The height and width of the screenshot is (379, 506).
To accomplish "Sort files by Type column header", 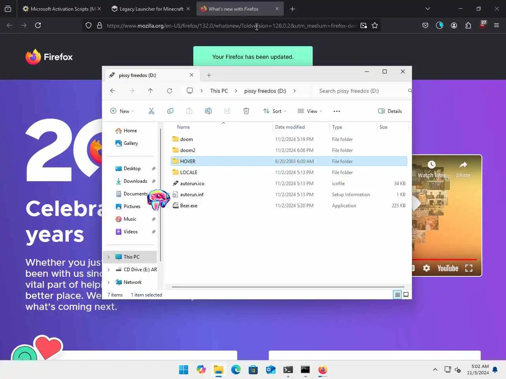I will click(x=353, y=127).
